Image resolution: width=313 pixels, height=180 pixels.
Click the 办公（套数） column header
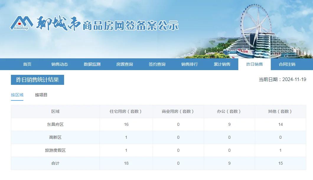click(229, 111)
